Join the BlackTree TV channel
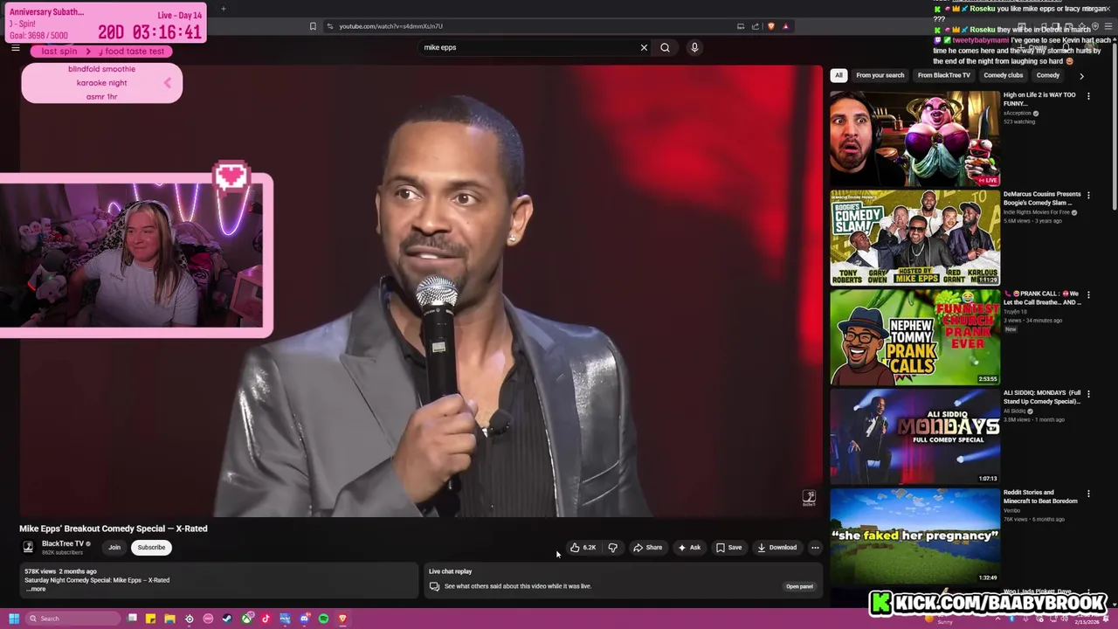Screen dimensions: 1118x629 pos(114,548)
